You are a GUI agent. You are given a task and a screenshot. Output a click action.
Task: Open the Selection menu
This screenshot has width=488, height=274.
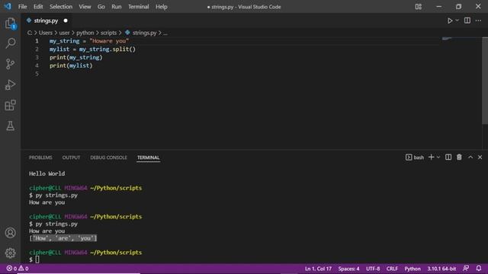tap(61, 7)
